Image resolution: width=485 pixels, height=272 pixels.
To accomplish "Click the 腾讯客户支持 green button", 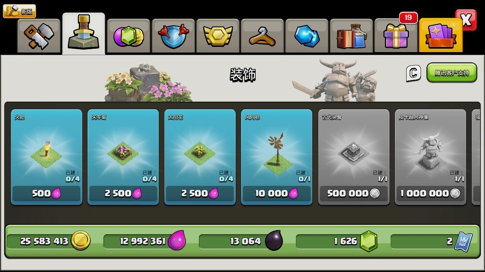I will coord(452,73).
